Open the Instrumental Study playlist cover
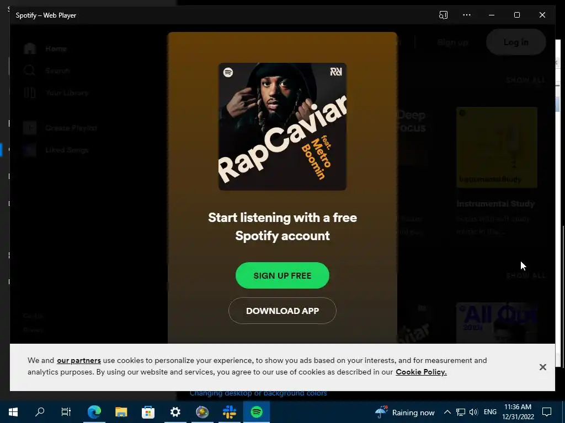The width and height of the screenshot is (565, 423). click(x=497, y=148)
